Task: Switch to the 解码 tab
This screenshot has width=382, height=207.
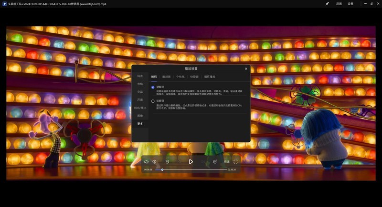Action: pyautogui.click(x=154, y=77)
